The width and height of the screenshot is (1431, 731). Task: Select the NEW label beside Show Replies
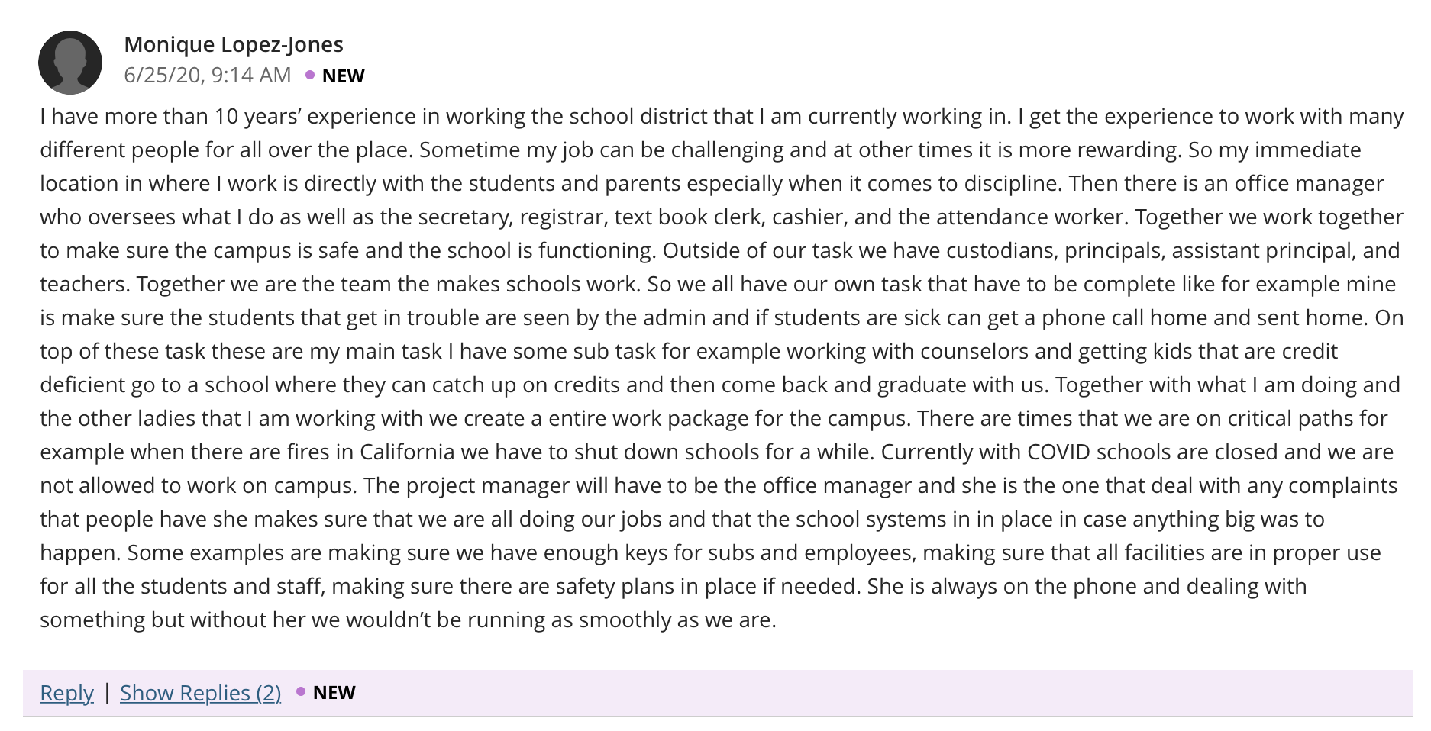pyautogui.click(x=334, y=692)
